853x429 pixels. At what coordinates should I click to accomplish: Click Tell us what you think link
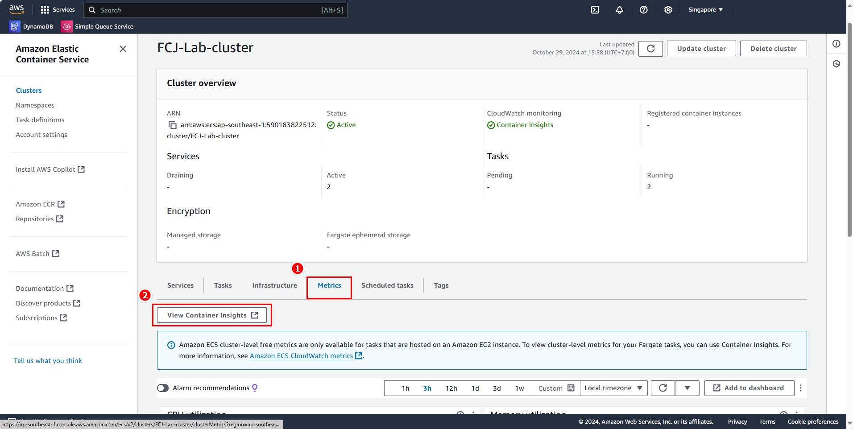pos(48,361)
